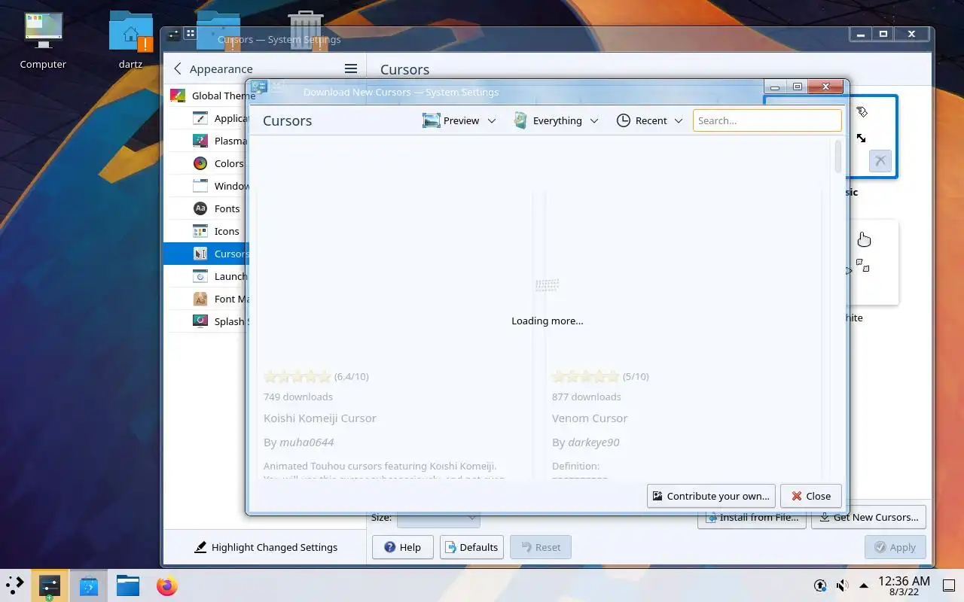The width and height of the screenshot is (964, 602).
Task: Click the download dialog's vertical scrollbar
Action: click(838, 156)
